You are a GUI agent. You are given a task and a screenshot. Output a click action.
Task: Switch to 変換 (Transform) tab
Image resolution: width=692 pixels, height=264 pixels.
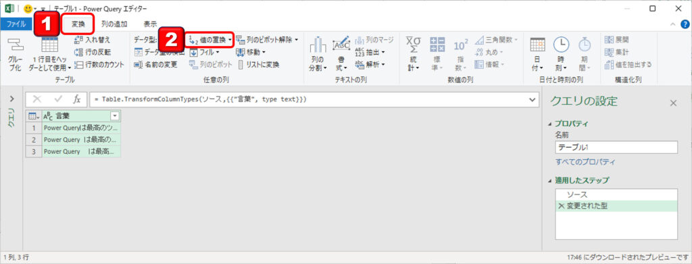[78, 24]
